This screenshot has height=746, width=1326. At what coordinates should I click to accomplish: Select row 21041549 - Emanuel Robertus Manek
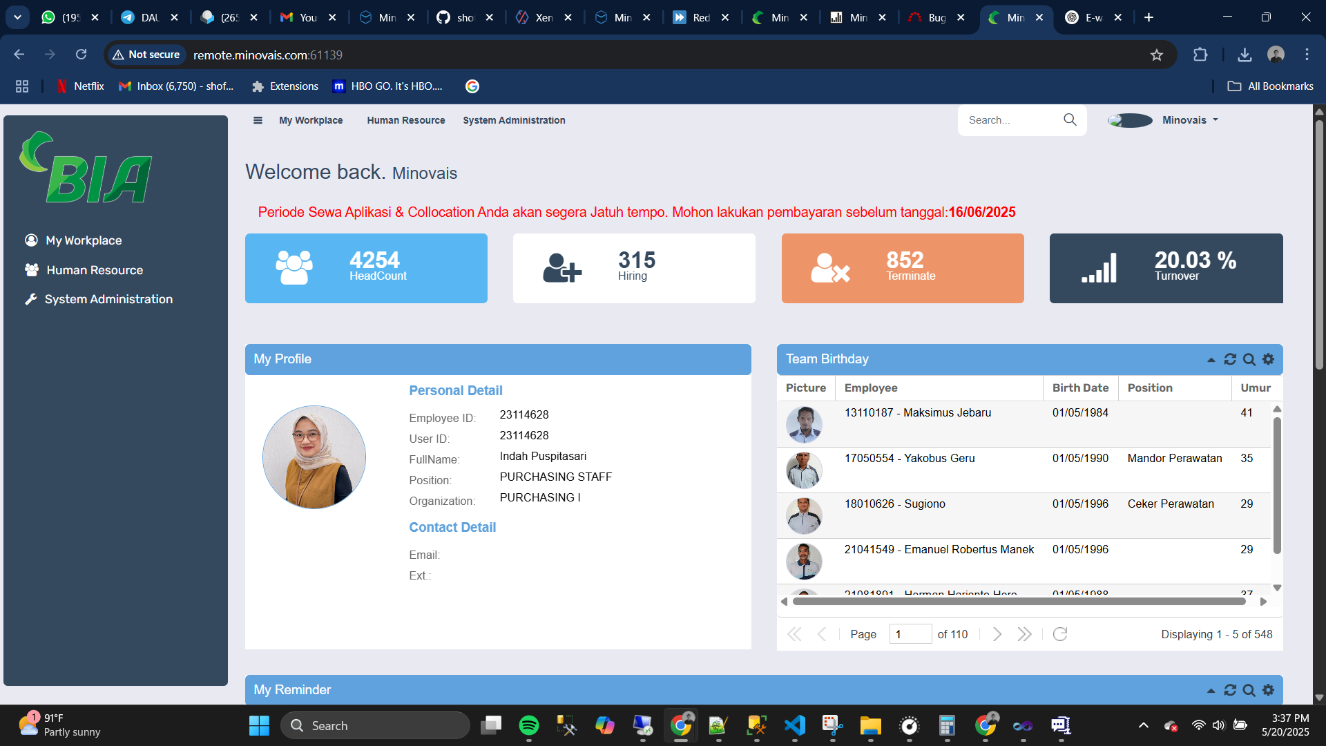1024,561
